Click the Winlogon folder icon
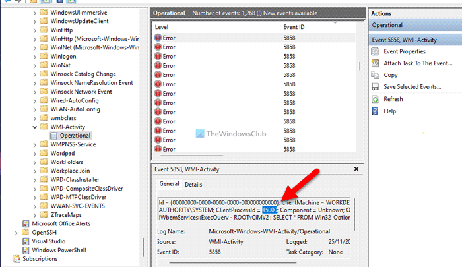 coord(44,56)
